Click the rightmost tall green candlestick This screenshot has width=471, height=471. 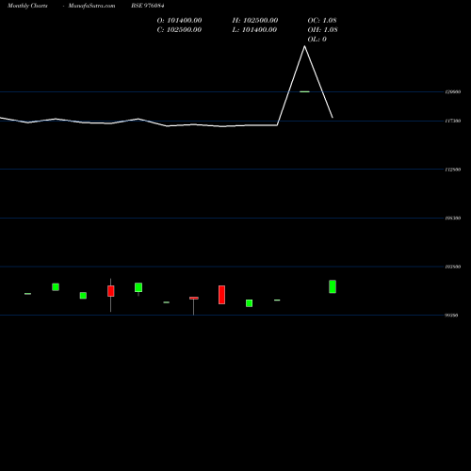click(x=333, y=286)
